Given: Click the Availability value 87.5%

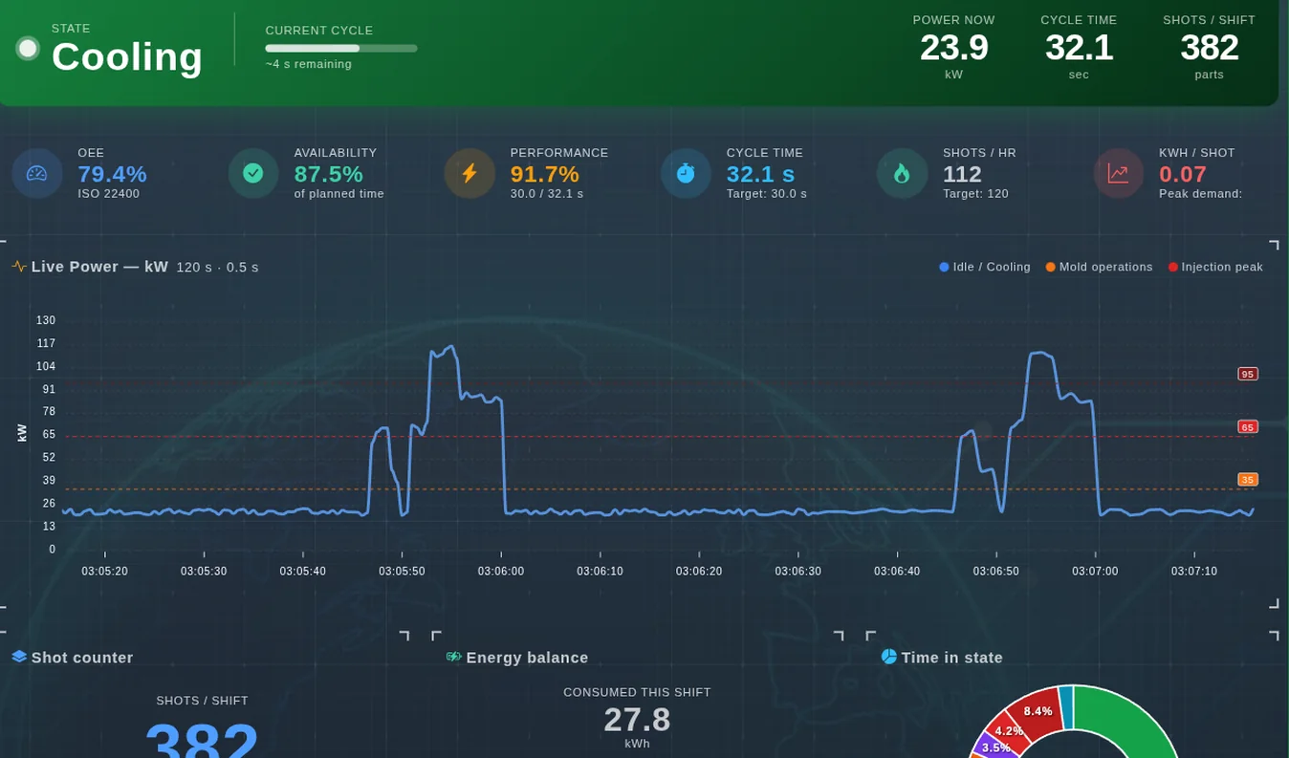Looking at the screenshot, I should point(328,174).
